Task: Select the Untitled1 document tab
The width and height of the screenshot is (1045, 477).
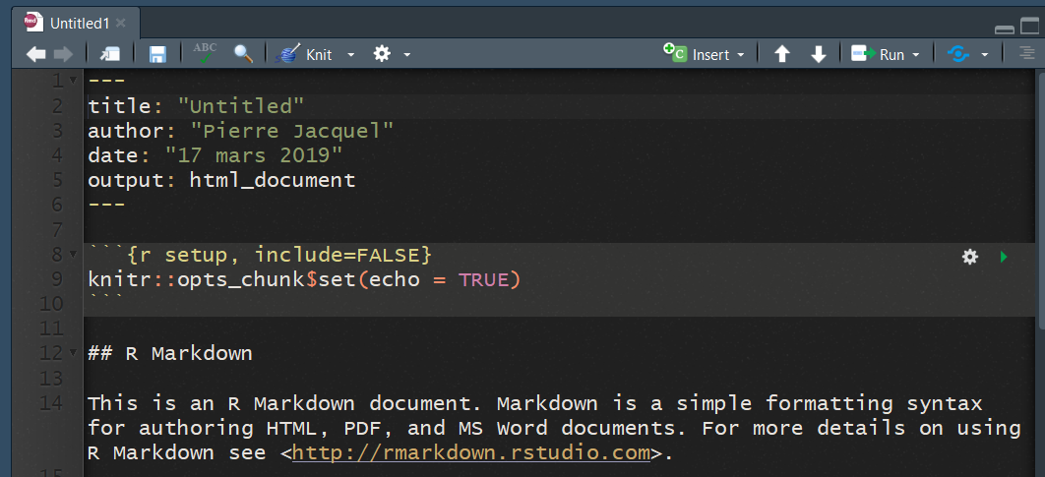Action: pyautogui.click(x=79, y=23)
